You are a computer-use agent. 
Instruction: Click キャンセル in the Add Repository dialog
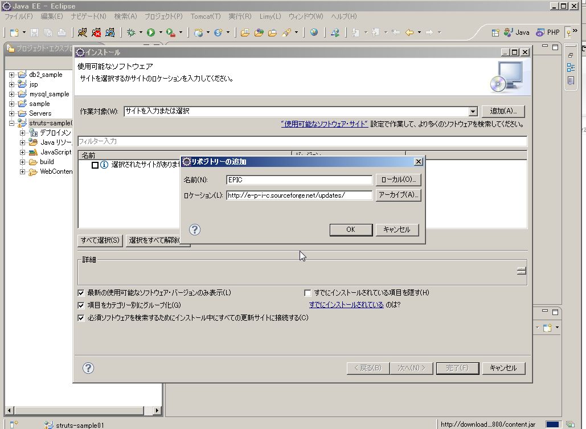[397, 230]
